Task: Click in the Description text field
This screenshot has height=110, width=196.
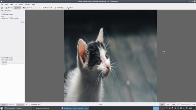Action: [12, 83]
